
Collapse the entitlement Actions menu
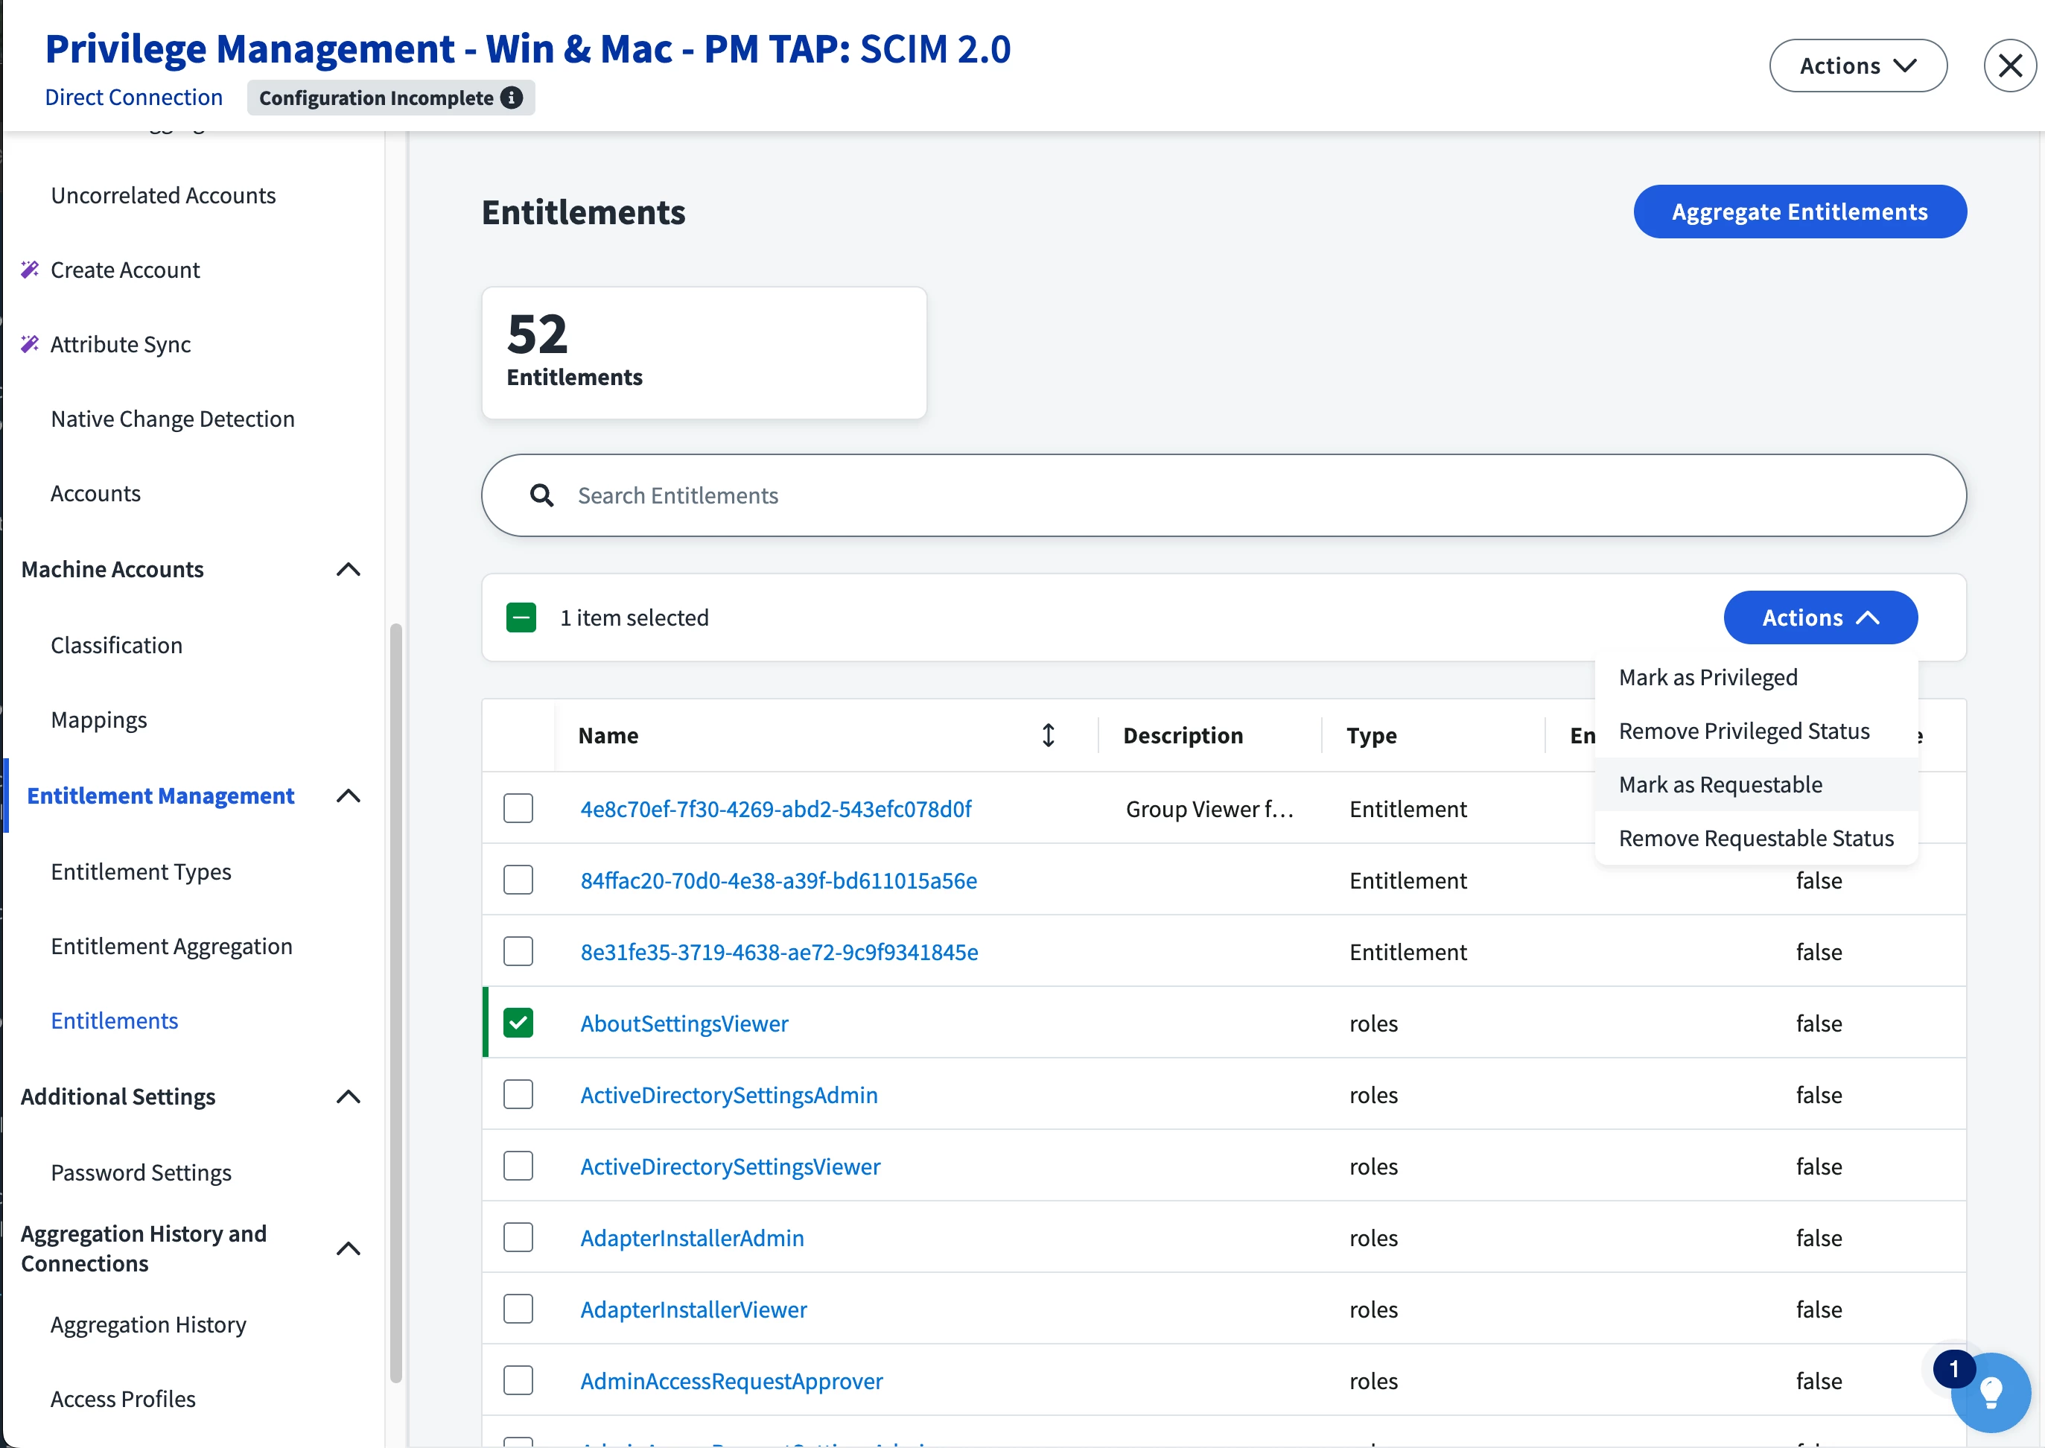(x=1820, y=617)
